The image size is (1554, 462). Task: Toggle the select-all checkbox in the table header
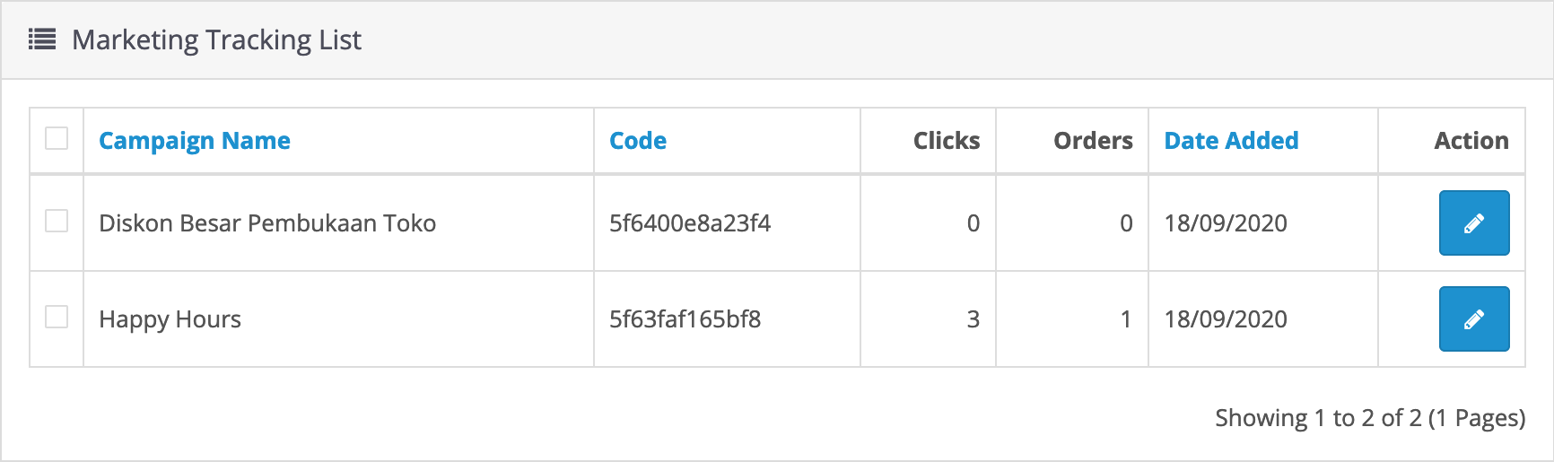(x=57, y=138)
